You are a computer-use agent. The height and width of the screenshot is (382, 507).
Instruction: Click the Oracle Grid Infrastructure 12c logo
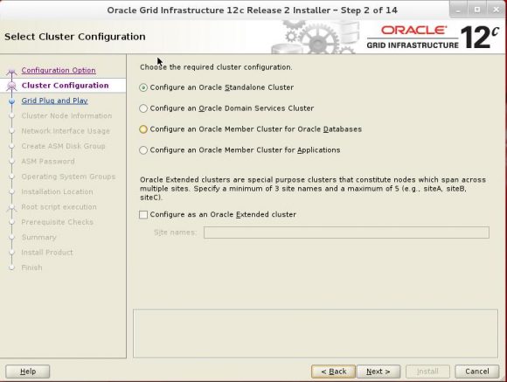click(x=433, y=38)
